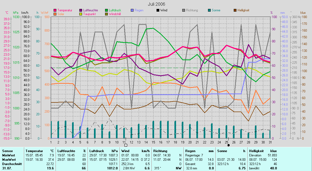Click the blue Regen legend swatch
The height and width of the screenshot is (171, 312).
tap(132, 10)
